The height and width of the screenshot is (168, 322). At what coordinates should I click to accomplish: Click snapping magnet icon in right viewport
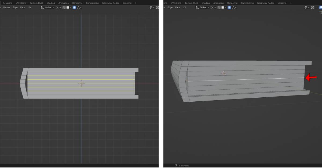point(219,7)
